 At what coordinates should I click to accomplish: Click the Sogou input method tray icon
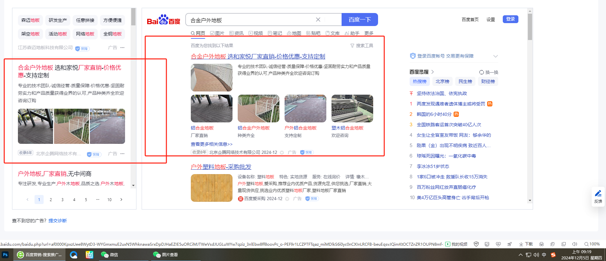tap(553, 255)
